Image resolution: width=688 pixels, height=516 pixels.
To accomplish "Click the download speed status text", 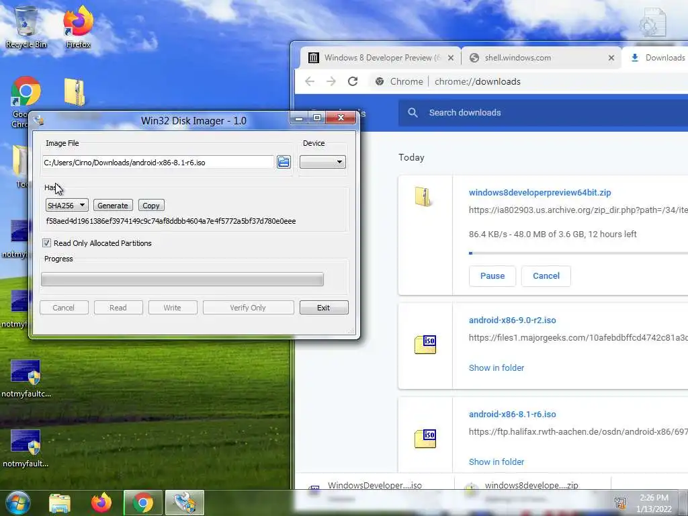I will pyautogui.click(x=552, y=234).
